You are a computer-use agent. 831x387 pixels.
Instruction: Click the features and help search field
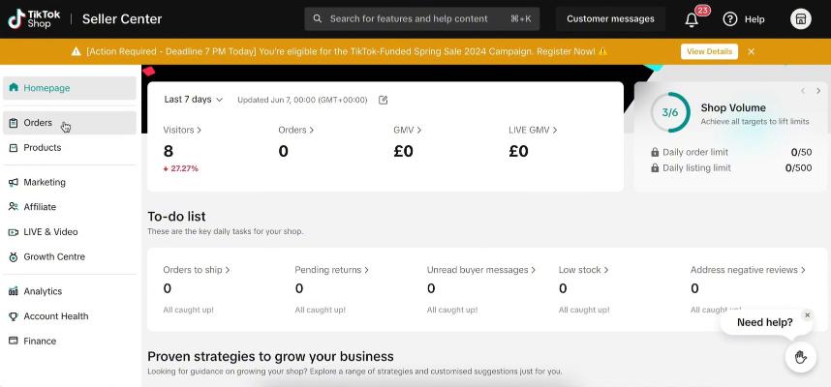pyautogui.click(x=422, y=19)
